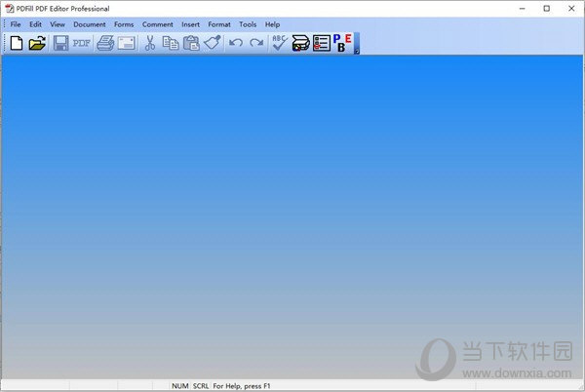The width and height of the screenshot is (585, 392).
Task: Click SCRL indicator in status bar
Action: pyautogui.click(x=201, y=386)
